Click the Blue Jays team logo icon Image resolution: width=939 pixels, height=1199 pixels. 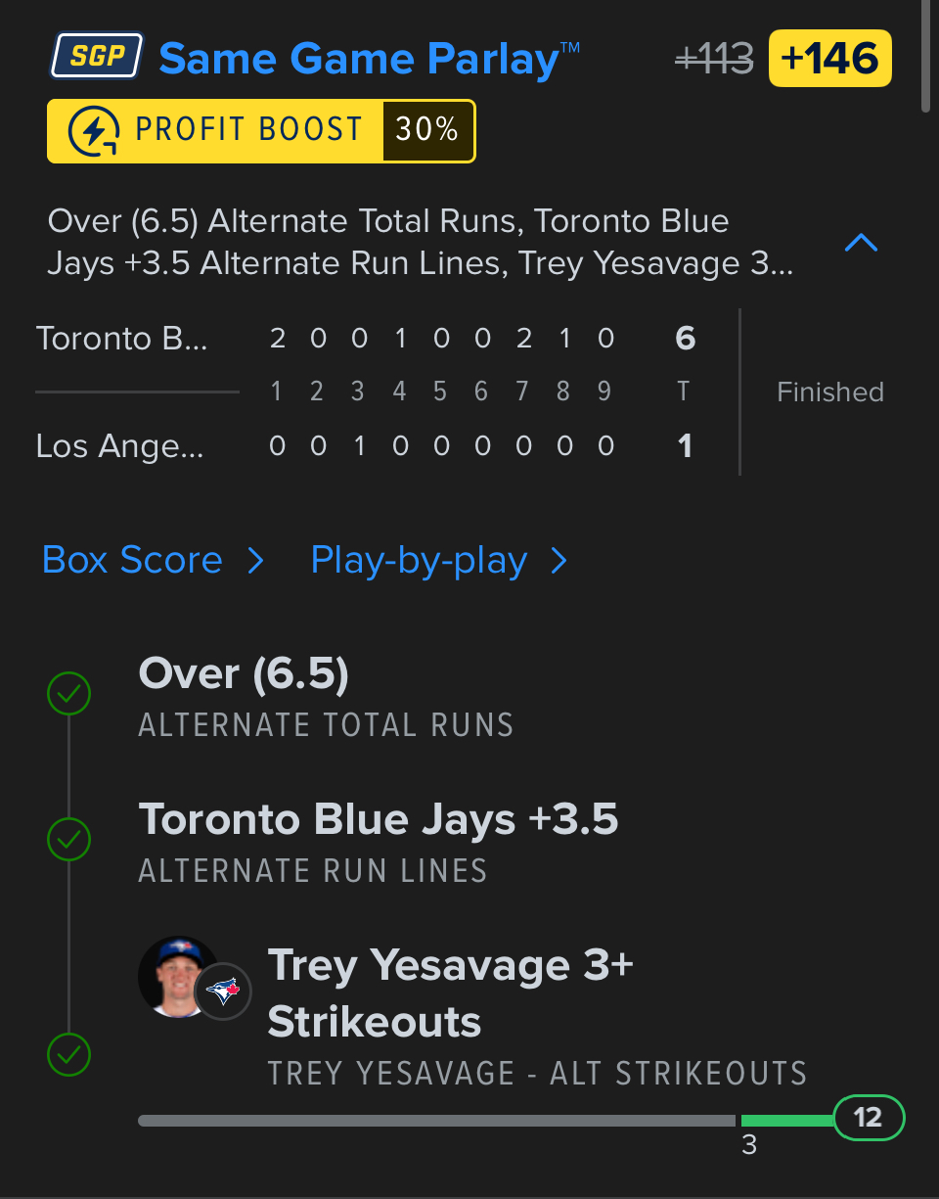tap(223, 992)
